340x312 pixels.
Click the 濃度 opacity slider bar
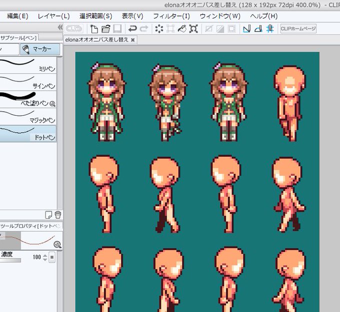[x=10, y=261]
